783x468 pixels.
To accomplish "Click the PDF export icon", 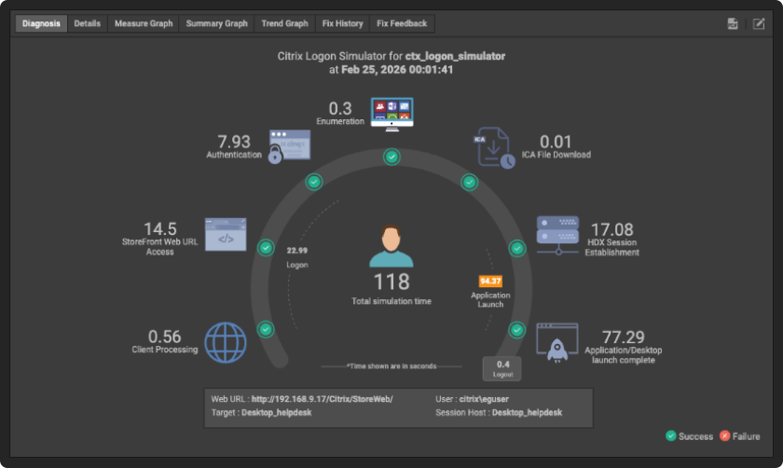I will (733, 23).
